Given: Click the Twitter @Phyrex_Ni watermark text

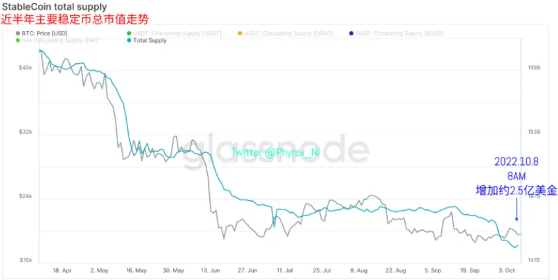Looking at the screenshot, I should [276, 152].
